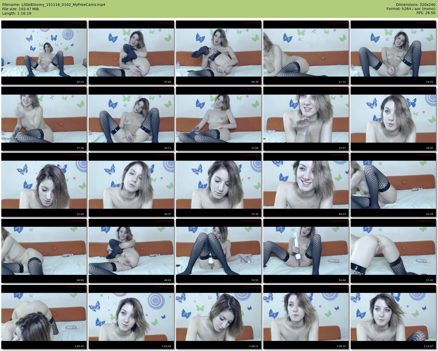Open the frame stamped 51:55
438x351 pixels.
pyautogui.click(x=219, y=251)
